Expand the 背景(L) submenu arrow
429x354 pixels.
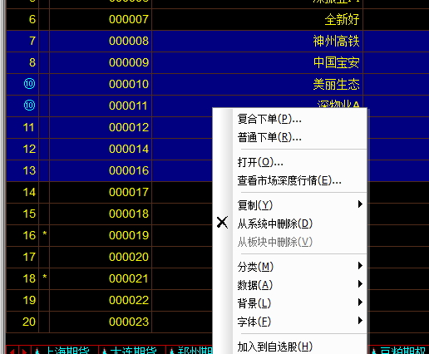(x=360, y=302)
